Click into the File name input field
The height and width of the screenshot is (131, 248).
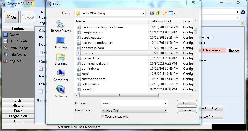(x=132, y=103)
